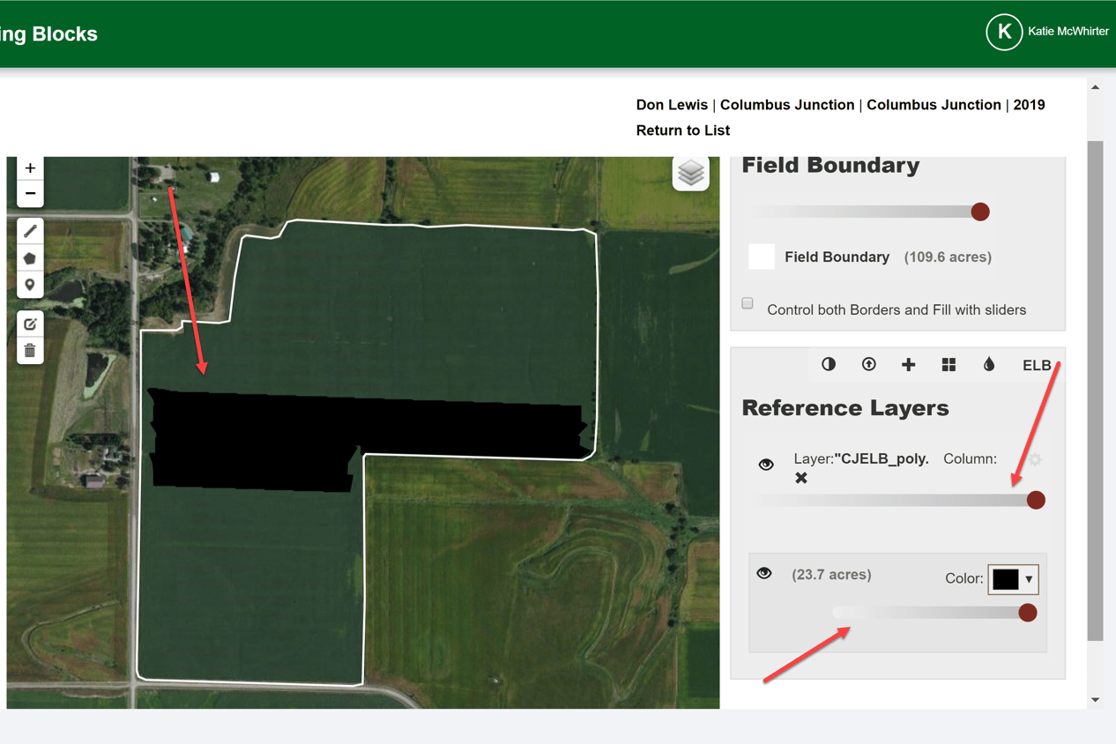The width and height of the screenshot is (1116, 744).
Task: Open the Color dropdown for 23.7 acres
Action: (x=1013, y=579)
